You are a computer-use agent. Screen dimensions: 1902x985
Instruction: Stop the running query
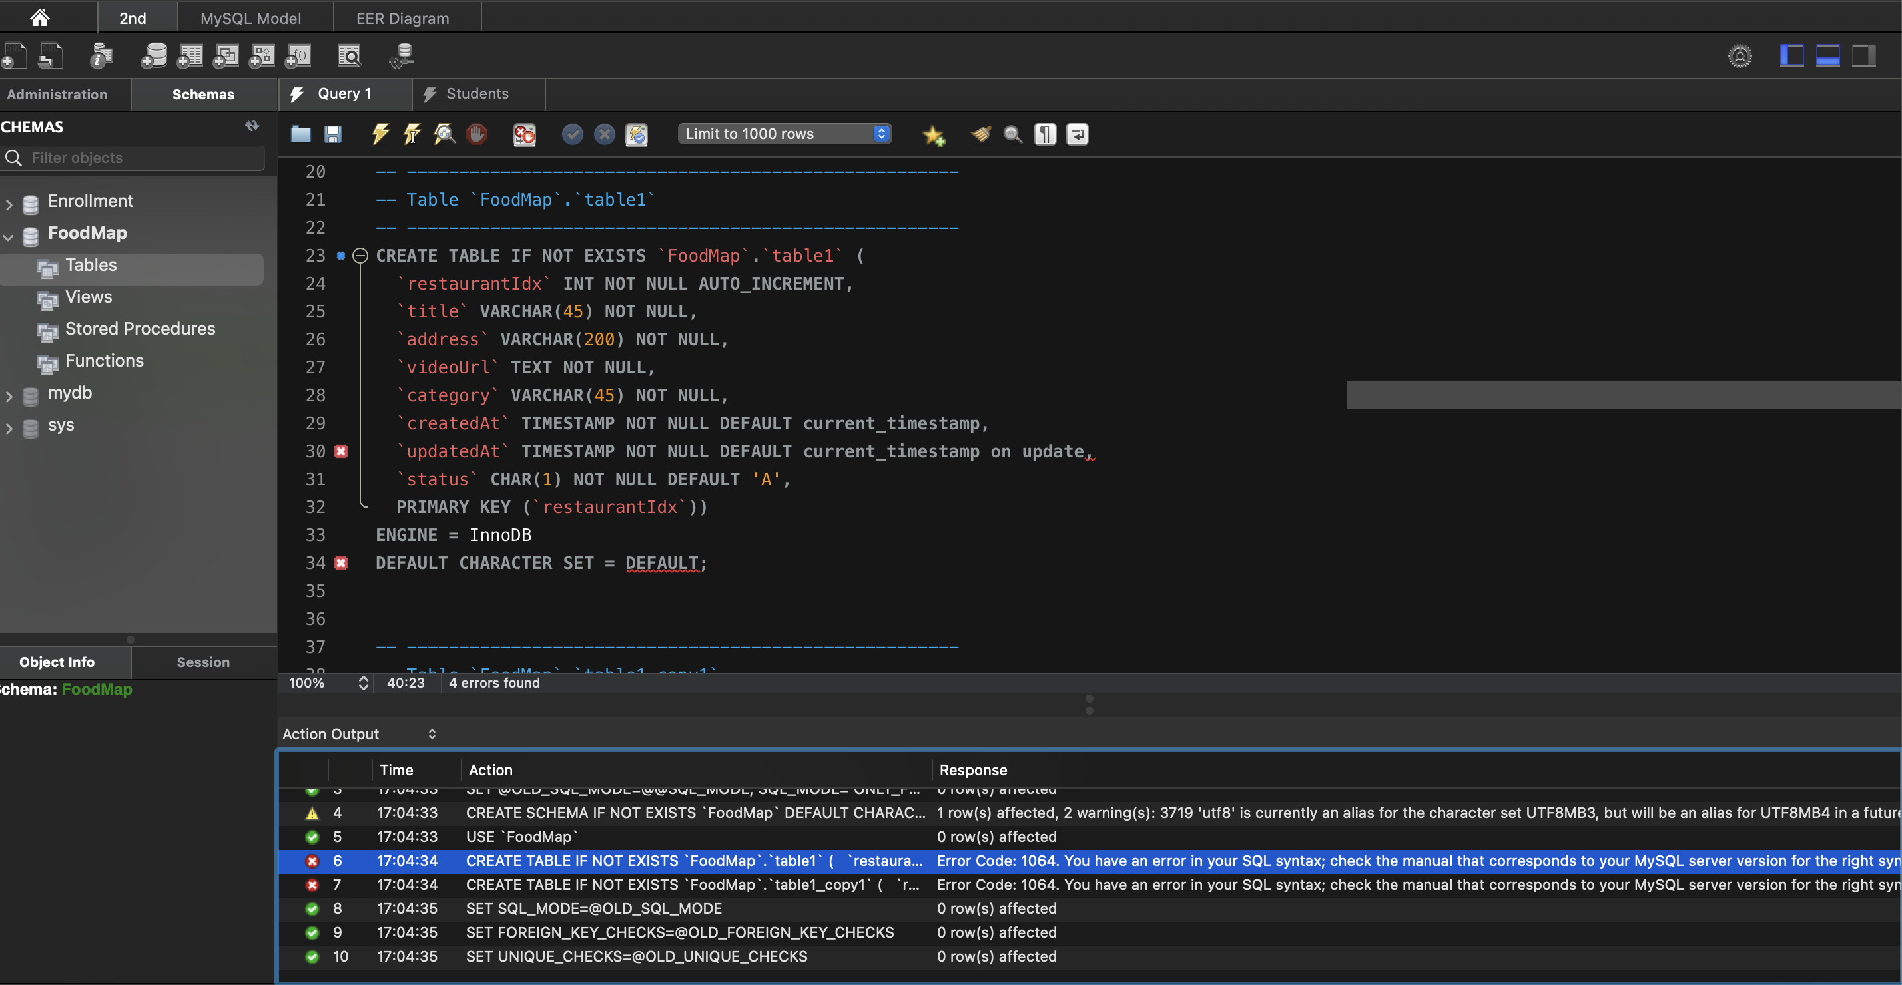[477, 134]
